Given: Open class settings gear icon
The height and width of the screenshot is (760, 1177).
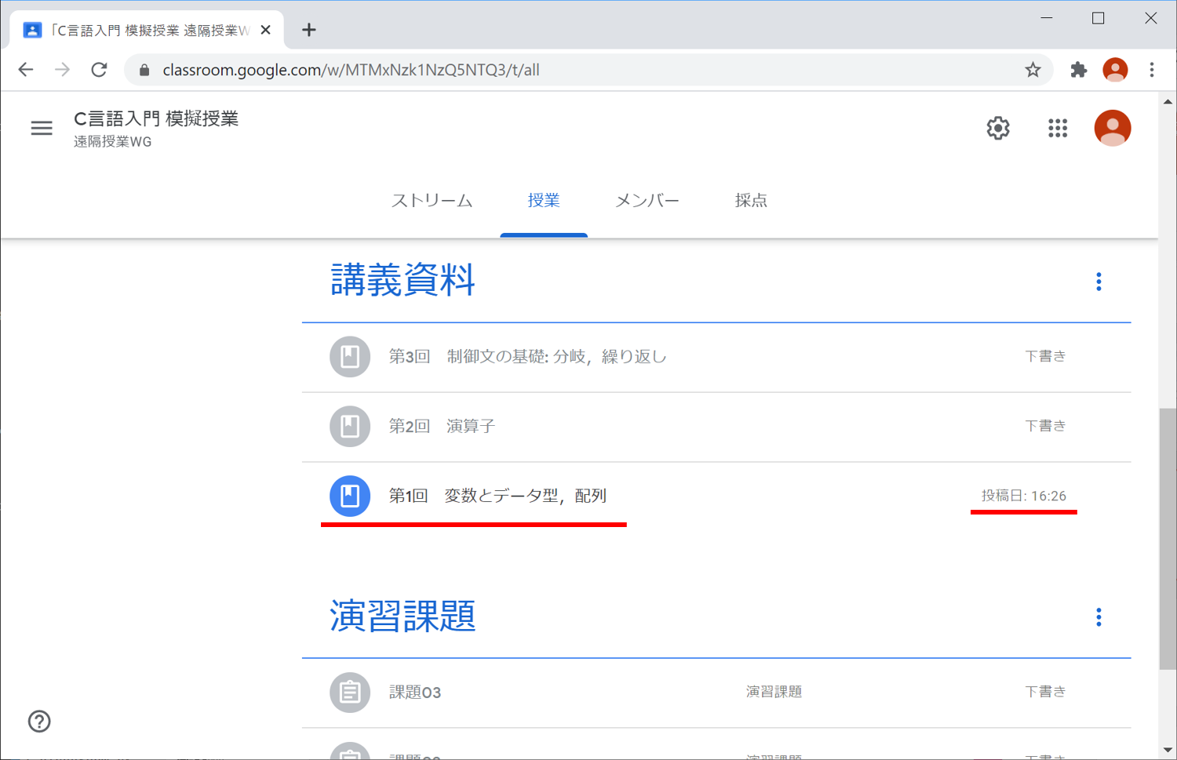Looking at the screenshot, I should 998,128.
